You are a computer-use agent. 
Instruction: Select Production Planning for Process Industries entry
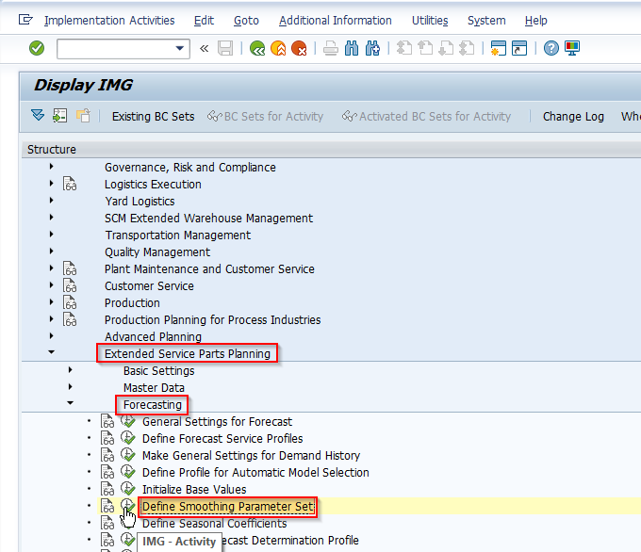pyautogui.click(x=213, y=320)
